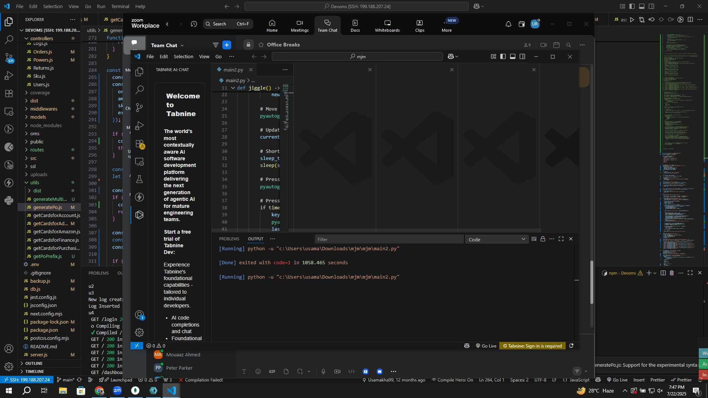
Task: Open Zoom Whiteboards
Action: (x=387, y=26)
